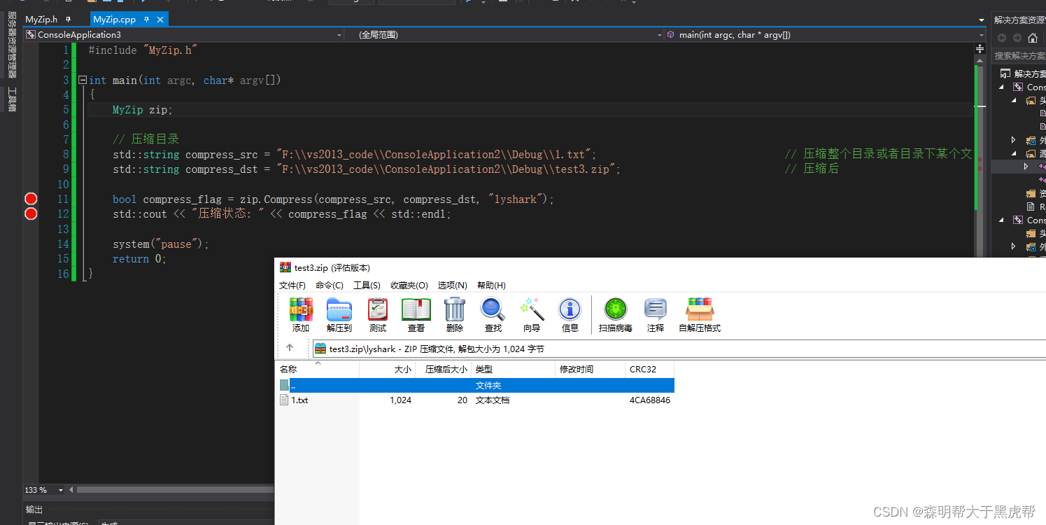The height and width of the screenshot is (525, 1046).
Task: Open the 文件(F) menu in WinRAR
Action: (292, 285)
